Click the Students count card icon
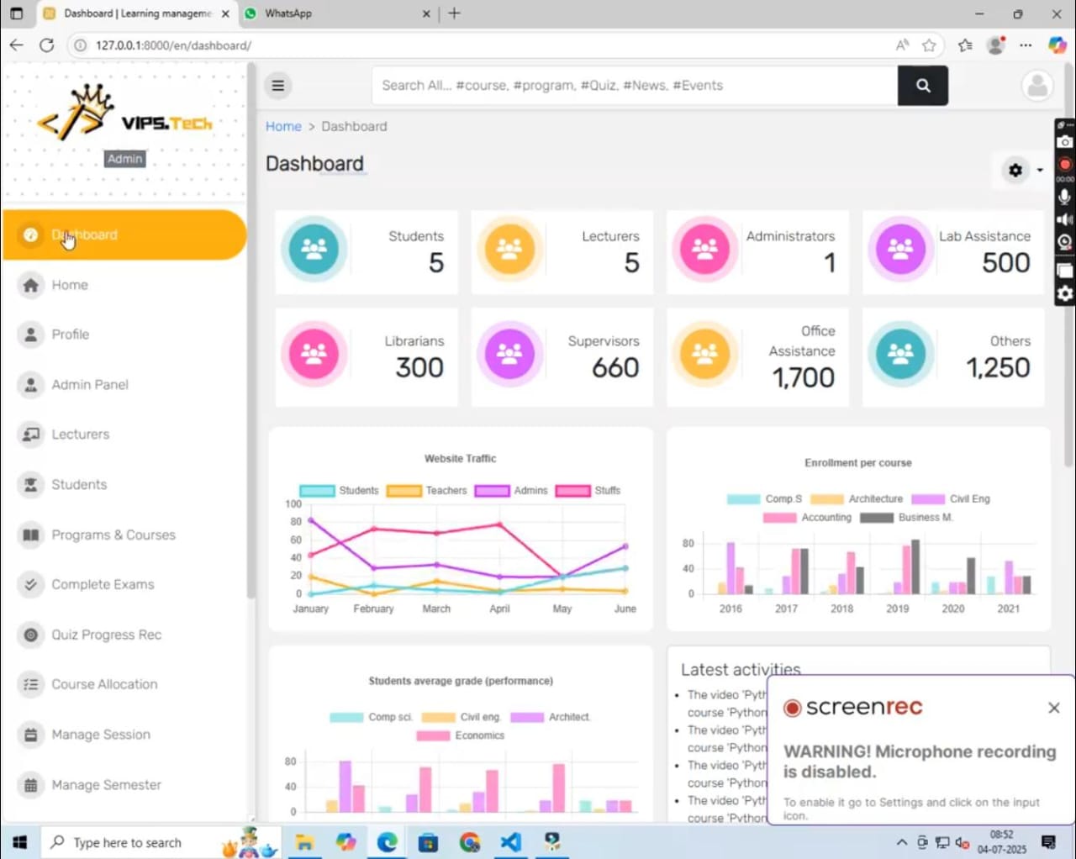Viewport: 1076px width, 859px height. click(314, 249)
